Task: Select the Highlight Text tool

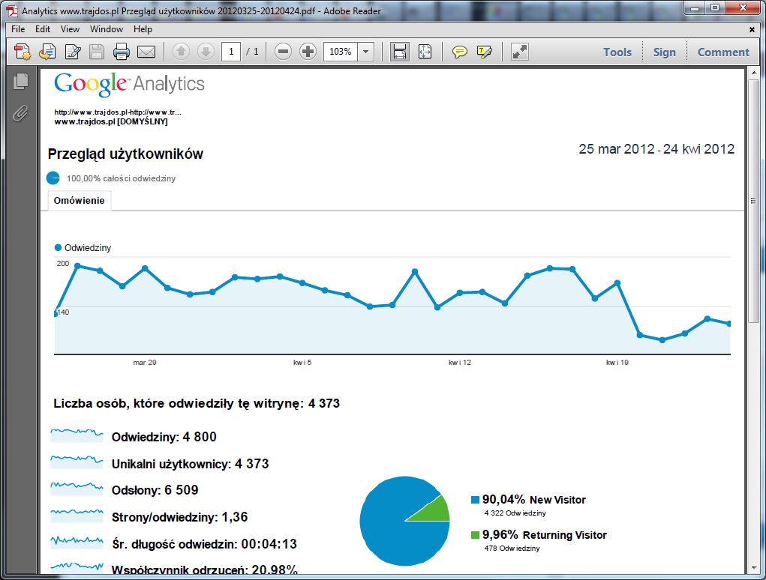Action: tap(484, 52)
